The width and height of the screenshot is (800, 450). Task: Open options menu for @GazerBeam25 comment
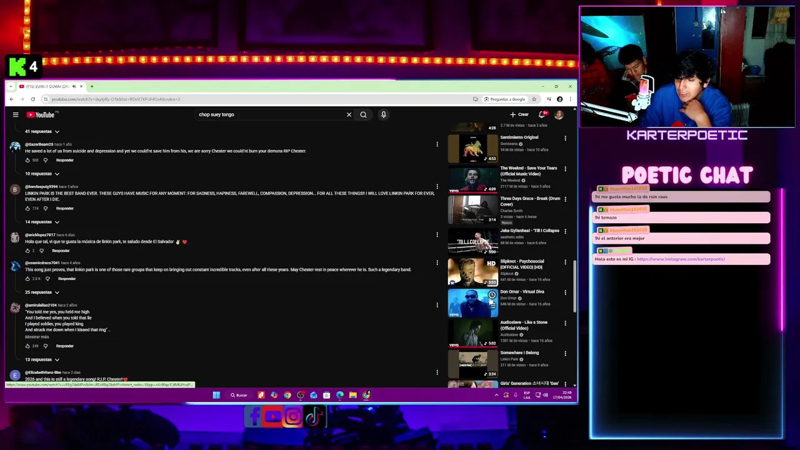click(437, 144)
